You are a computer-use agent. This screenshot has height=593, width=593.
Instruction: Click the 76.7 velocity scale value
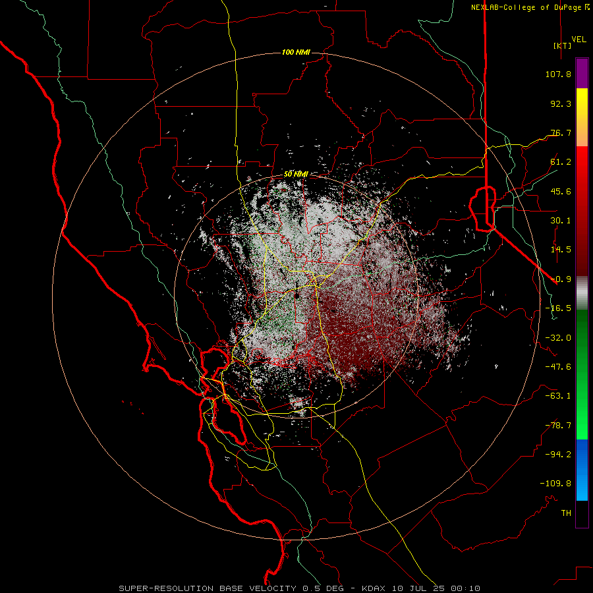[561, 132]
